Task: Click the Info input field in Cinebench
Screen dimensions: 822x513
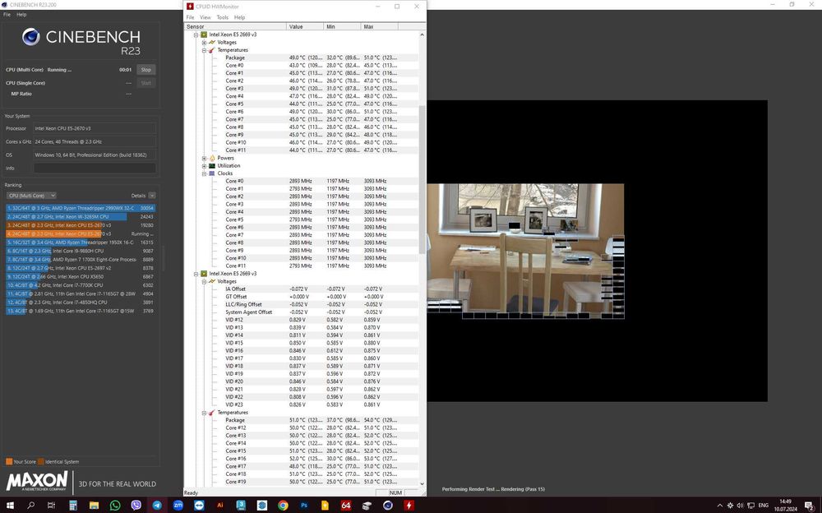Action: 95,169
